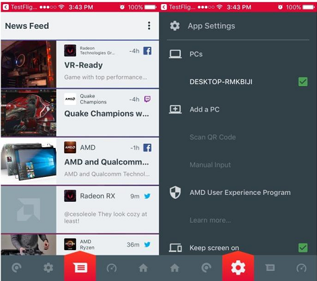Tap the Facebook icon on VR-Ready post

coord(147,51)
